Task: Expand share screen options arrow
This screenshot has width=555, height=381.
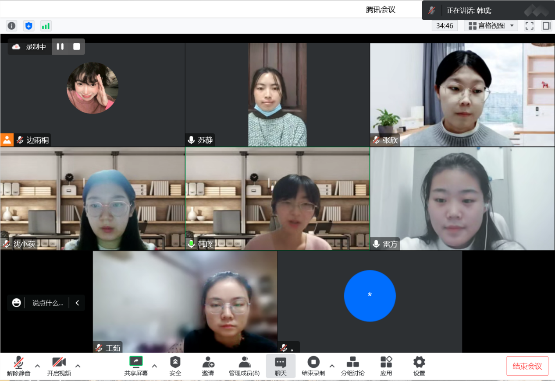Action: [x=154, y=366]
